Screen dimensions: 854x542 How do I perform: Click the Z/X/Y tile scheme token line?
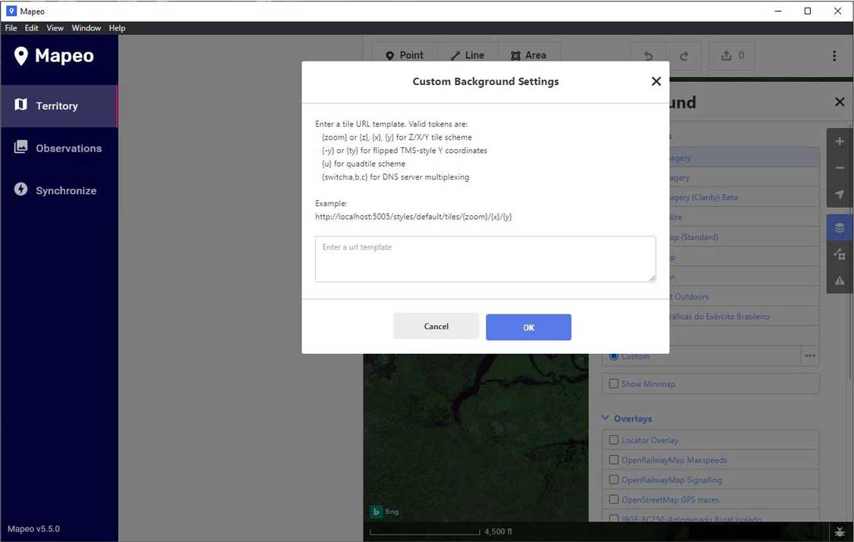396,137
